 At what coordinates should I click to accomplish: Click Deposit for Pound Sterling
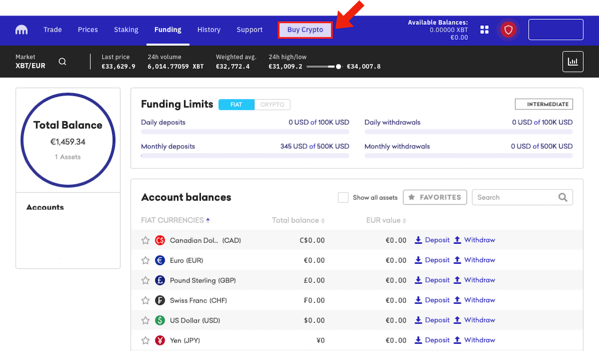432,280
